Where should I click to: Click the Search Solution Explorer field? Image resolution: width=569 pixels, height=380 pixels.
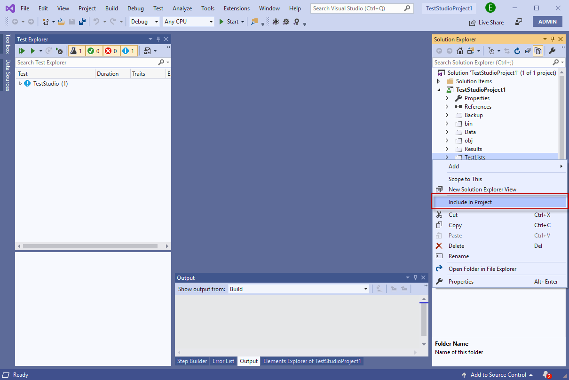pos(498,63)
